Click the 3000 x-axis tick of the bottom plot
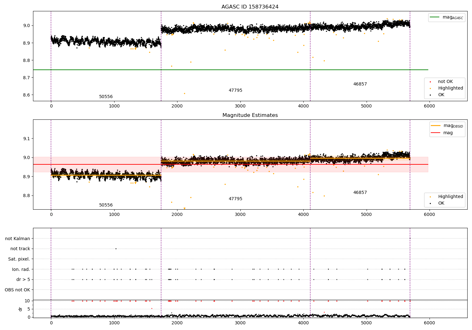This screenshot has width=472, height=330. (x=240, y=323)
